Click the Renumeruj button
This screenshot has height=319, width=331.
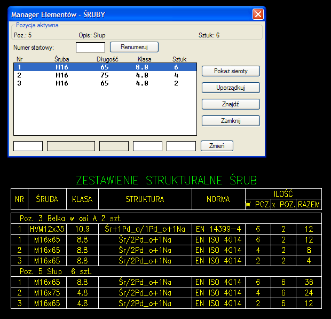(x=134, y=47)
